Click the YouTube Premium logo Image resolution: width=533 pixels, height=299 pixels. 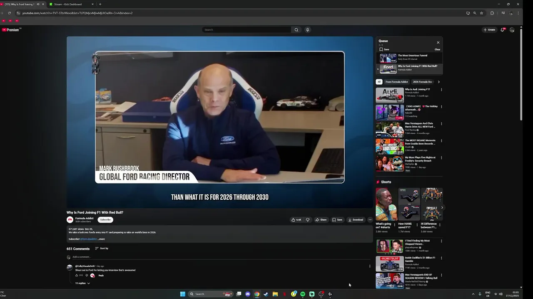[11, 30]
